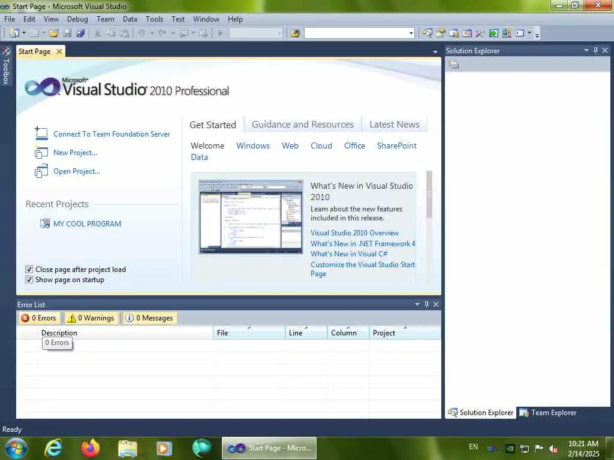Viewport: 614px width, 460px height.
Task: Click the Start Page content scrollbar thumb
Action: pyautogui.click(x=429, y=195)
